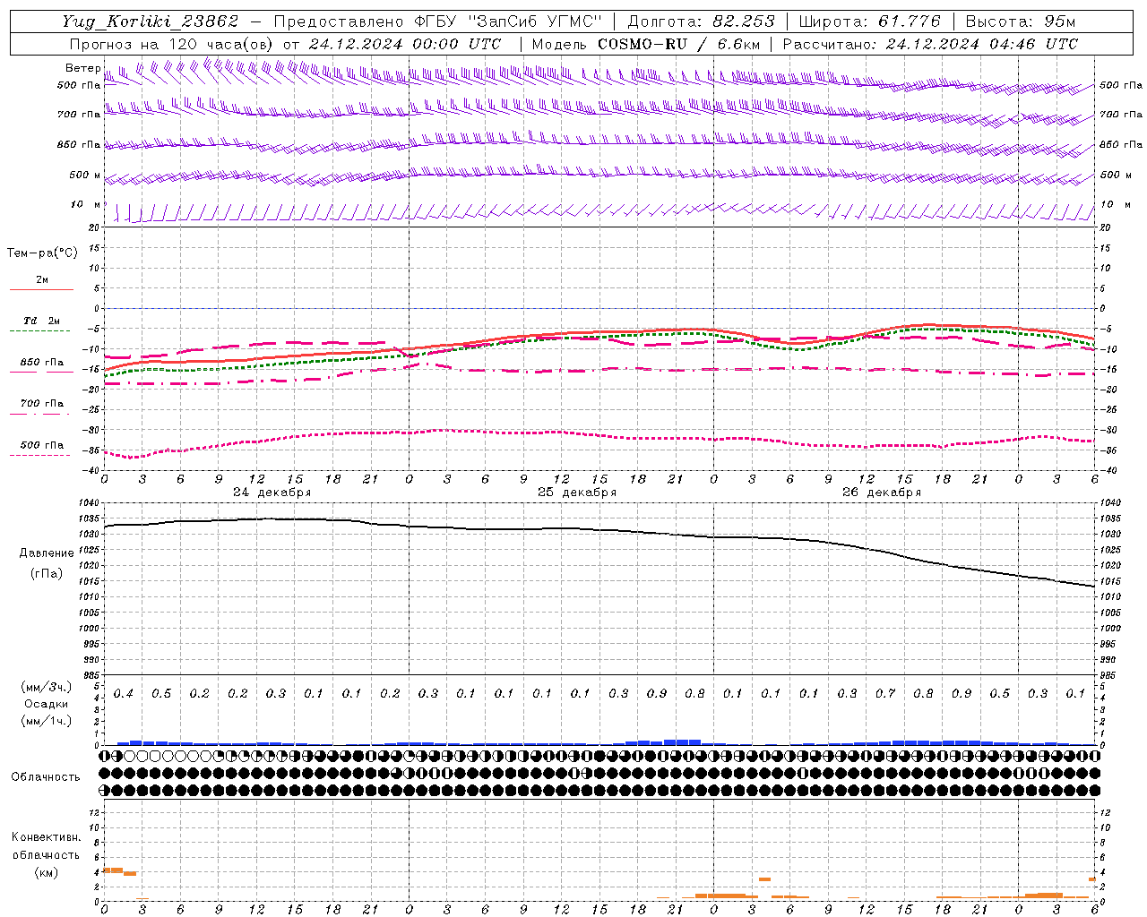Image resolution: width=1147 pixels, height=917 pixels.
Task: Click the Давление panel label
Action: [47, 553]
